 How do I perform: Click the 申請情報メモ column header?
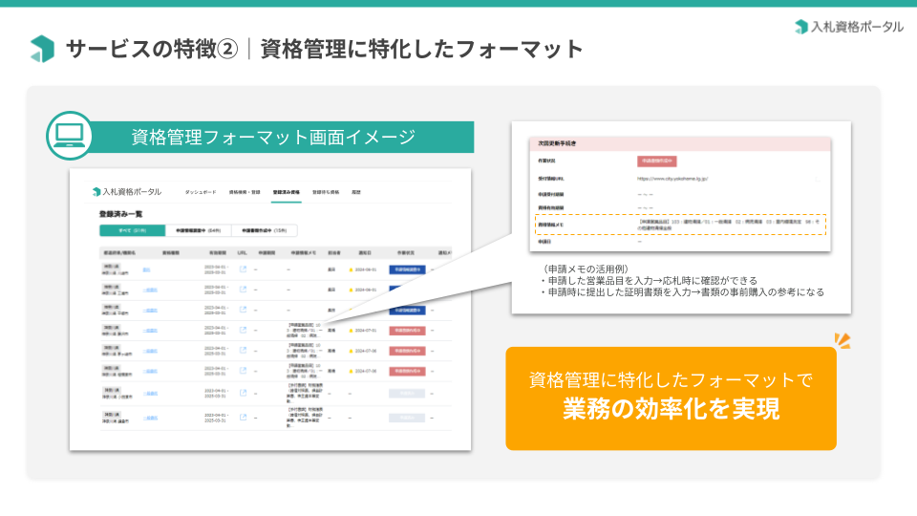pyautogui.click(x=304, y=253)
